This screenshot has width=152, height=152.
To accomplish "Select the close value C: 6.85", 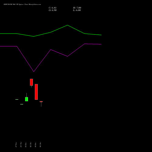I will [53, 8].
